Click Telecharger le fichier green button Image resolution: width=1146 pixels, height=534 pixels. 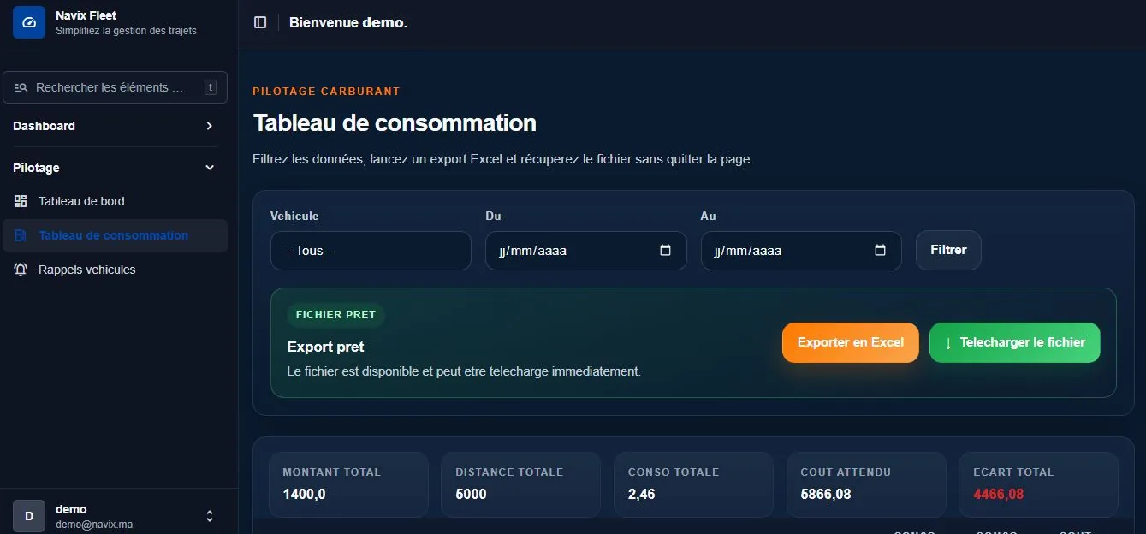coord(1015,342)
